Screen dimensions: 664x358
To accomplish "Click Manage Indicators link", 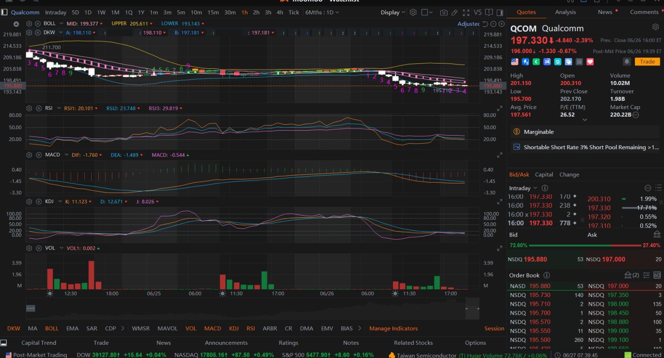I will 393,328.
